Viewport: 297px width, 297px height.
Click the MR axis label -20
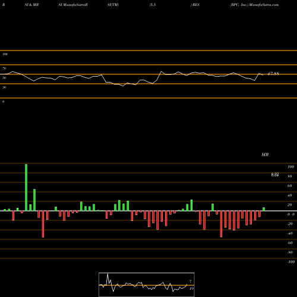pos(290,224)
